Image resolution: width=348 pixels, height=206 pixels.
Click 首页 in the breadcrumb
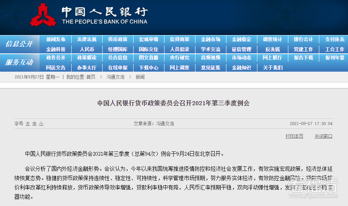click(x=91, y=77)
